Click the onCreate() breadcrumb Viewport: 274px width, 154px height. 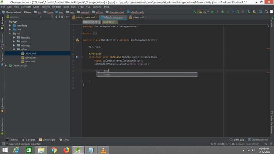click(110, 22)
